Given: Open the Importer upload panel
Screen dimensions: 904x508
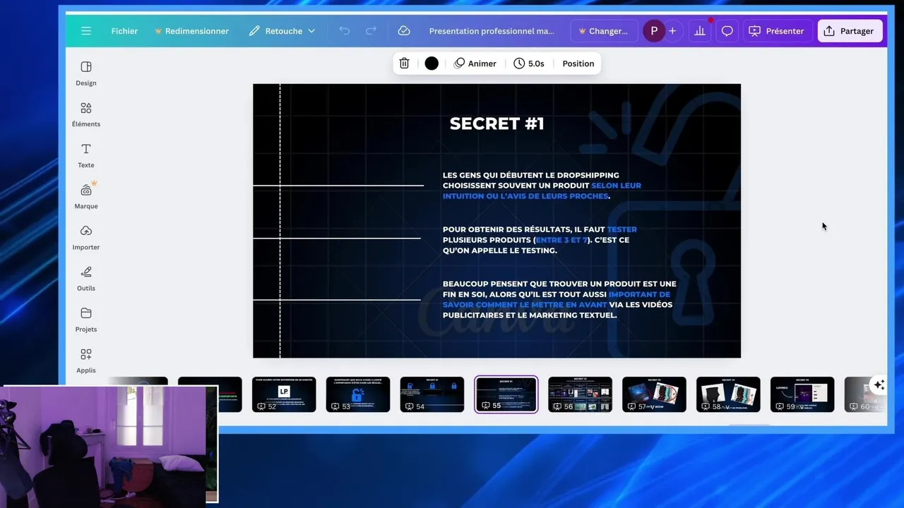Looking at the screenshot, I should [86, 238].
